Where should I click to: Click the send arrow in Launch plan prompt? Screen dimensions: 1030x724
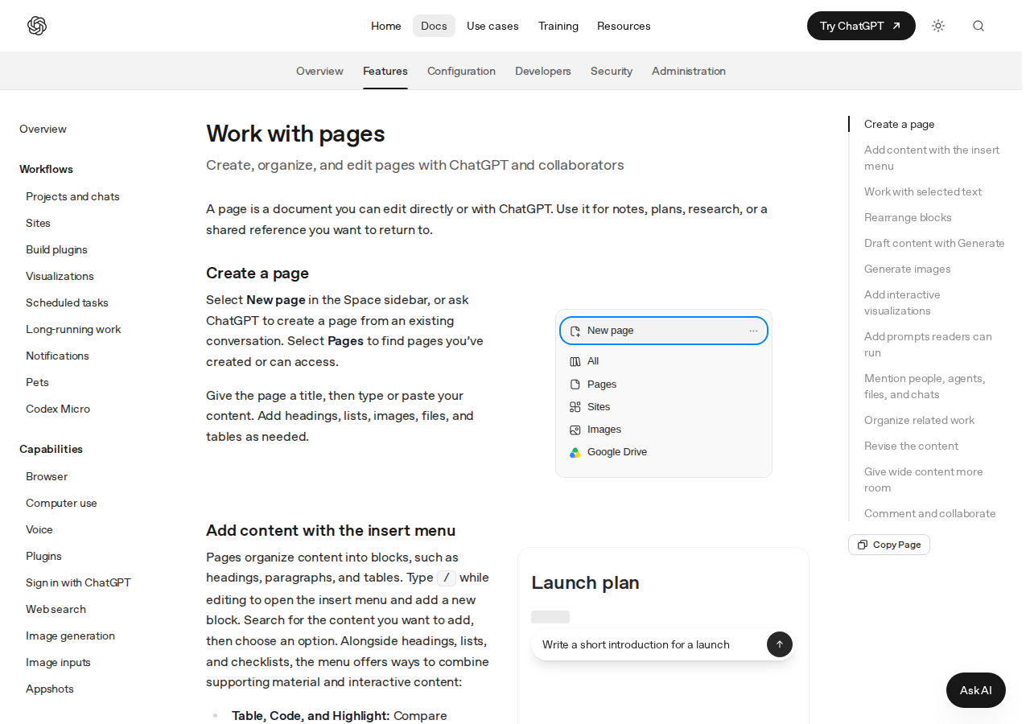(x=780, y=644)
